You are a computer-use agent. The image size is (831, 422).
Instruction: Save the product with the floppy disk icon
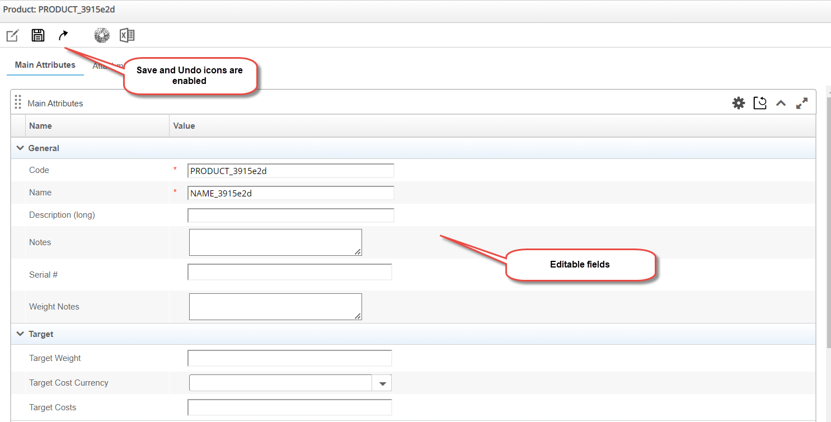coord(38,36)
